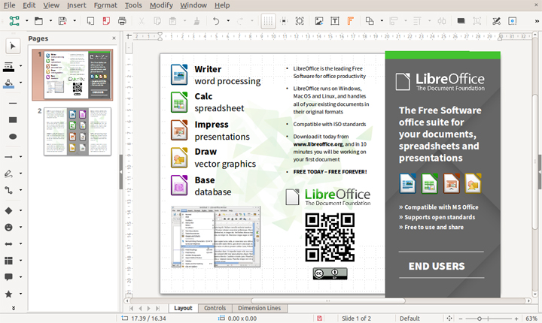This screenshot has width=542, height=323.
Task: Select the Layout layer tab
Action: point(183,308)
